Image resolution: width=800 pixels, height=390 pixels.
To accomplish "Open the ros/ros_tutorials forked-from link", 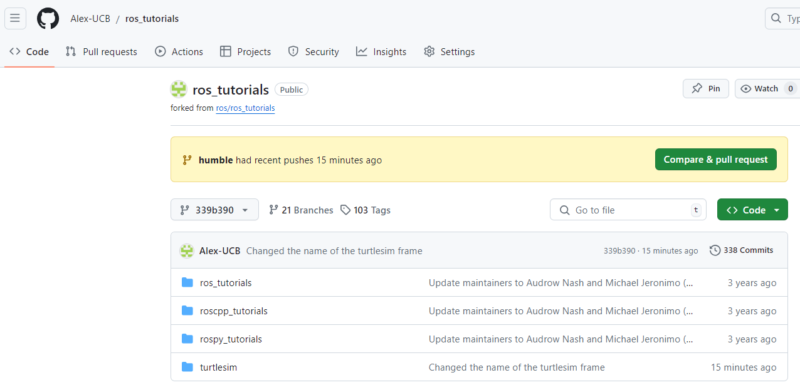I will (246, 108).
